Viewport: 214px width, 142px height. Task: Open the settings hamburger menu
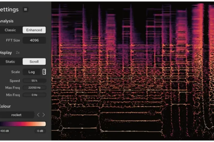click(x=25, y=9)
